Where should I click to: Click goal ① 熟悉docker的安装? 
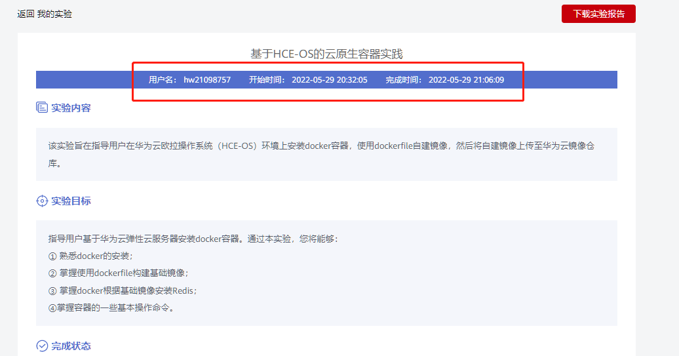pos(90,256)
